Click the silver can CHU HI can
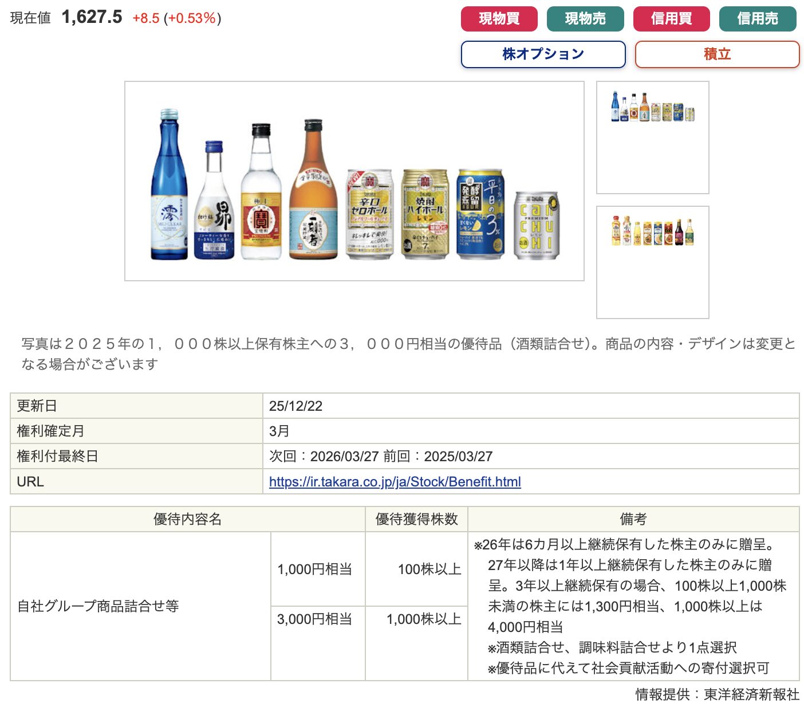This screenshot has width=804, height=707. tap(536, 226)
